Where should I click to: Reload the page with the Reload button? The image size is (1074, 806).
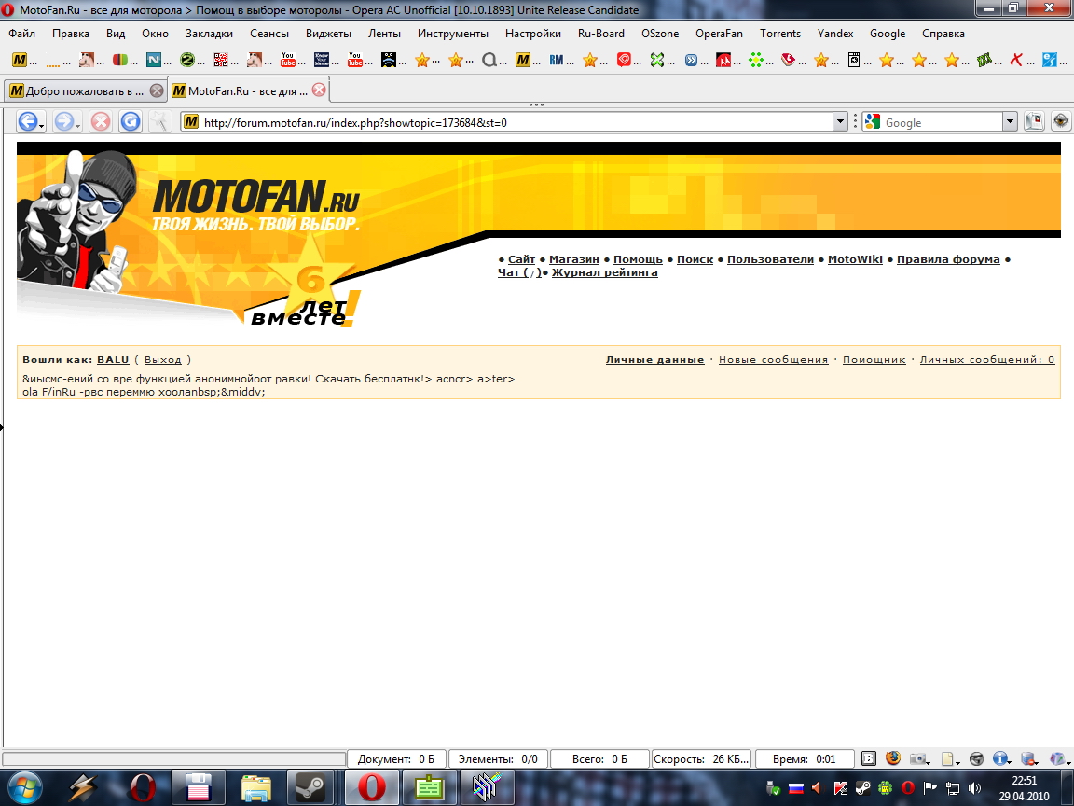pos(131,122)
